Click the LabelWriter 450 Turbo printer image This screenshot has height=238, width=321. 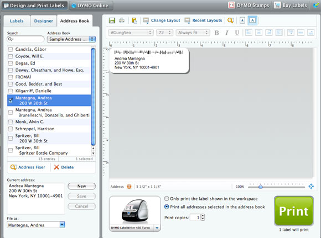(x=135, y=211)
